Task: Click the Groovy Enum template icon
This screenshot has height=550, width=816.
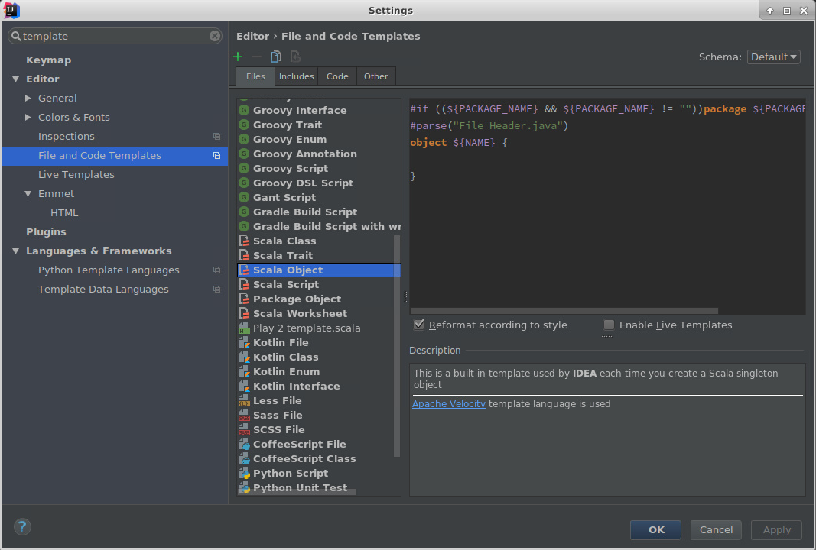Action: [244, 139]
